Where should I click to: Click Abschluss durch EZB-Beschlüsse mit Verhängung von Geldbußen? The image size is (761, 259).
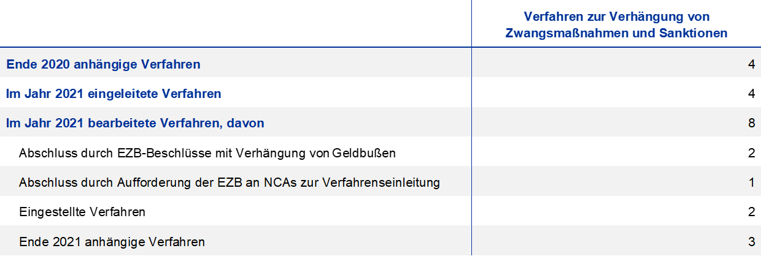(207, 153)
